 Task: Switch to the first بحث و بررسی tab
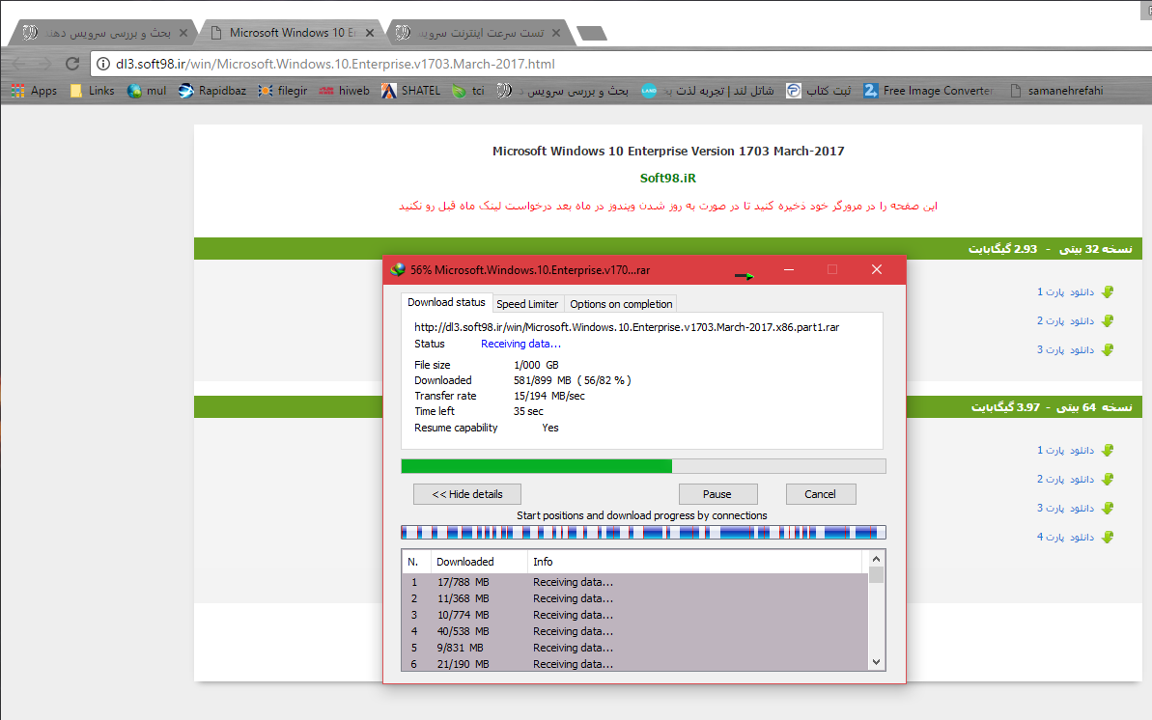click(x=103, y=33)
